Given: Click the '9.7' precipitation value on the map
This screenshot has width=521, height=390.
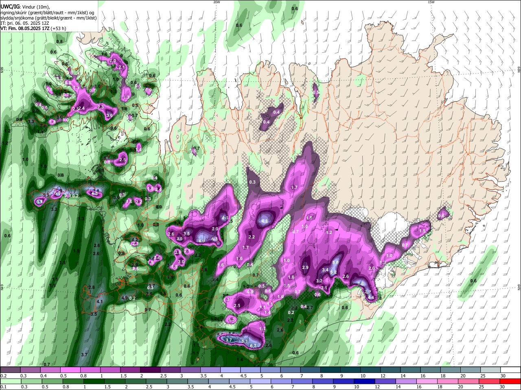Looking at the screenshot, I should tap(229, 340).
